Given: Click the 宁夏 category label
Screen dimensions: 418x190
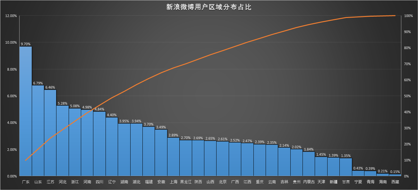Looking at the screenshot, I should 358,182.
